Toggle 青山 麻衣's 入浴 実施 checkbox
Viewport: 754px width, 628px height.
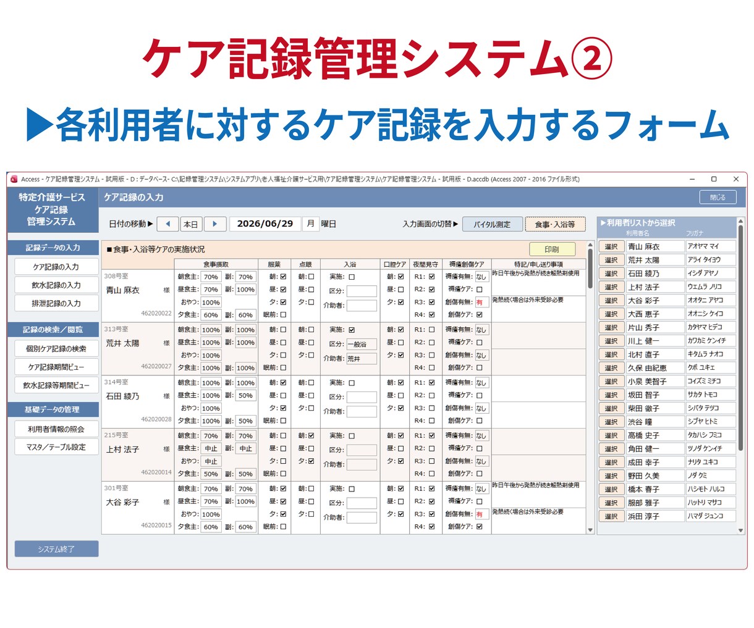[352, 277]
